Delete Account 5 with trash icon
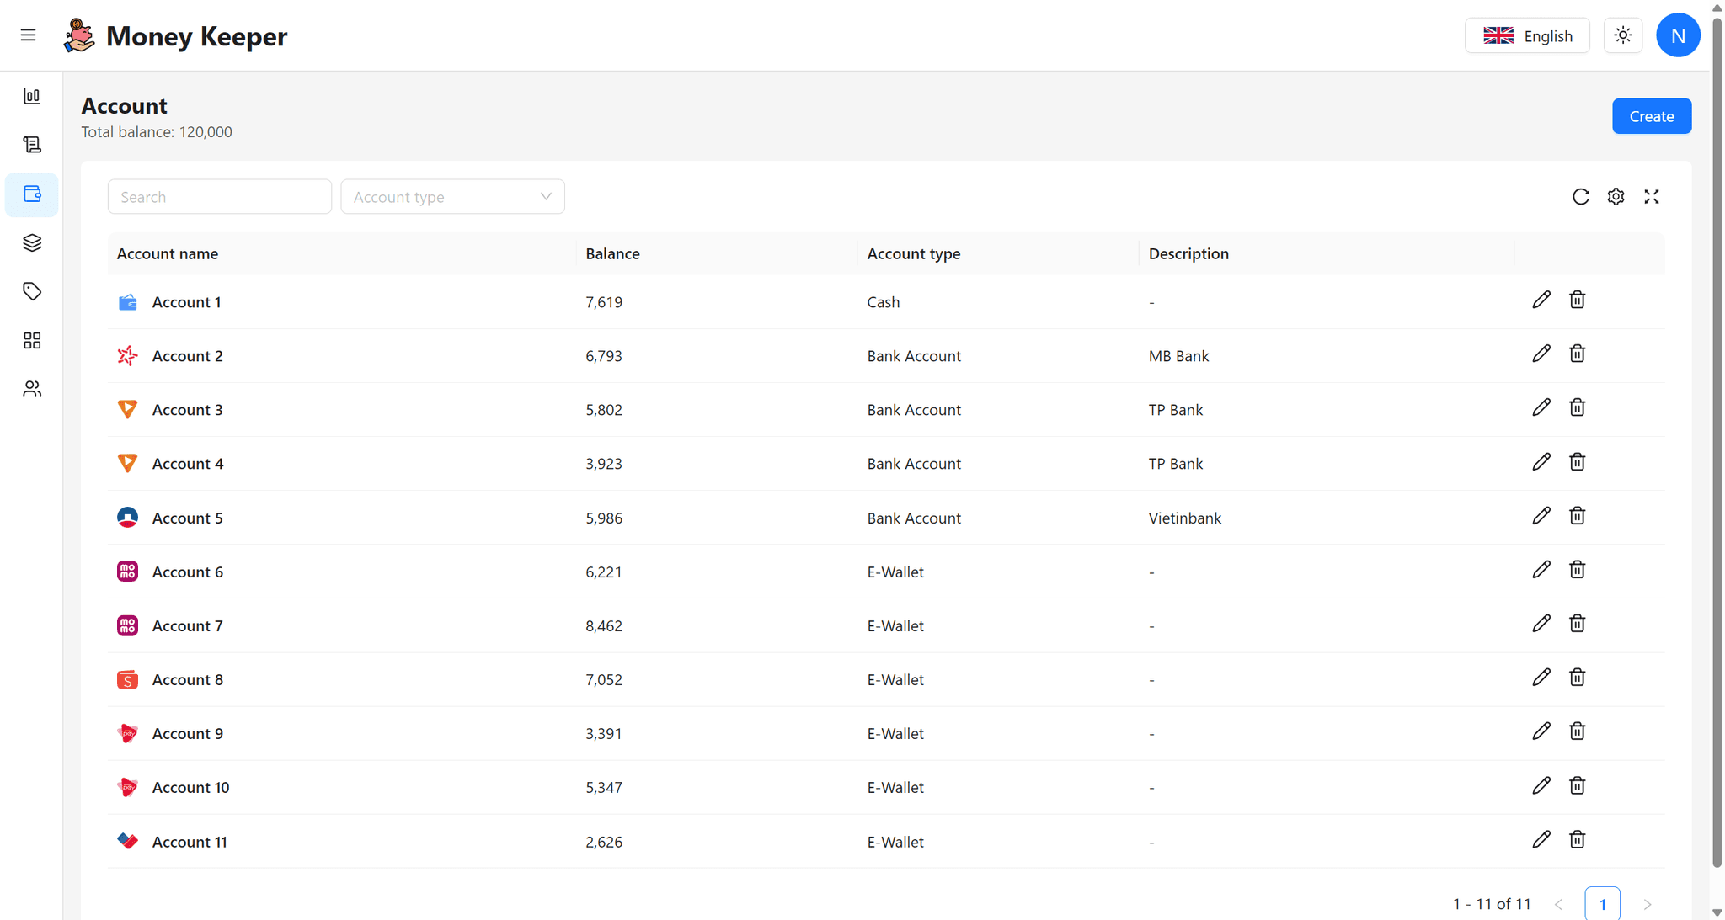This screenshot has width=1725, height=920. pyautogui.click(x=1577, y=516)
